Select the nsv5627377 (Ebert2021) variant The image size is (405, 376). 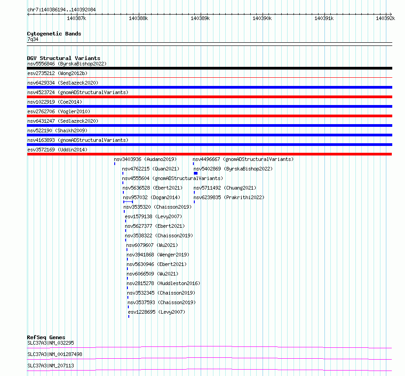pos(155,226)
